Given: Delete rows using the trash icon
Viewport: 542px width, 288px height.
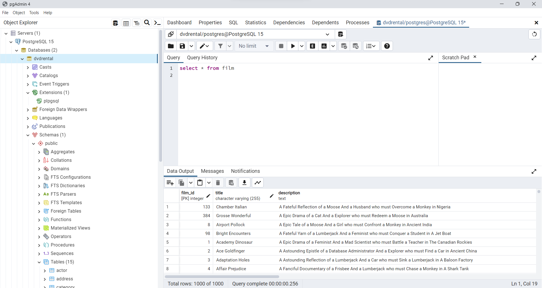Looking at the screenshot, I should point(218,183).
